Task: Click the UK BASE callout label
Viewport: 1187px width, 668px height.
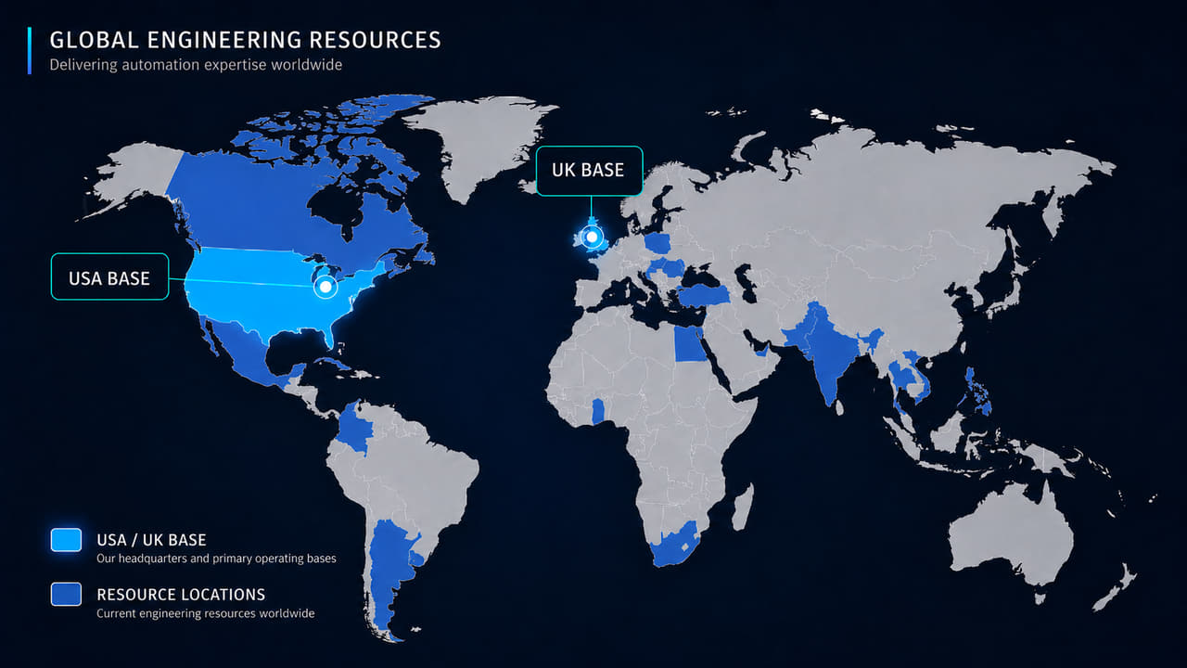Action: (x=589, y=171)
